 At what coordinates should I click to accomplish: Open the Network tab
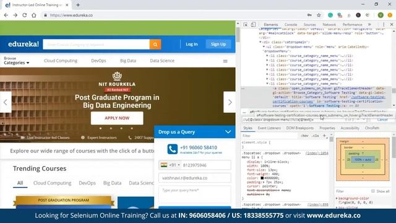pyautogui.click(x=329, y=25)
